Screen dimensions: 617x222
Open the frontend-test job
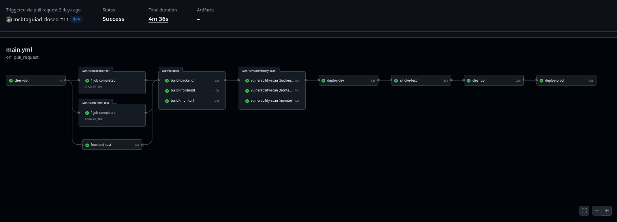coord(112,145)
